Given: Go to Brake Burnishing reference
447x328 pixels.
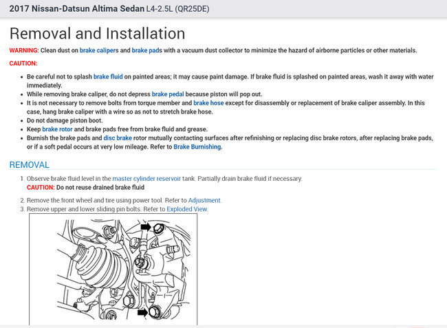Looking at the screenshot, I should [x=197, y=146].
